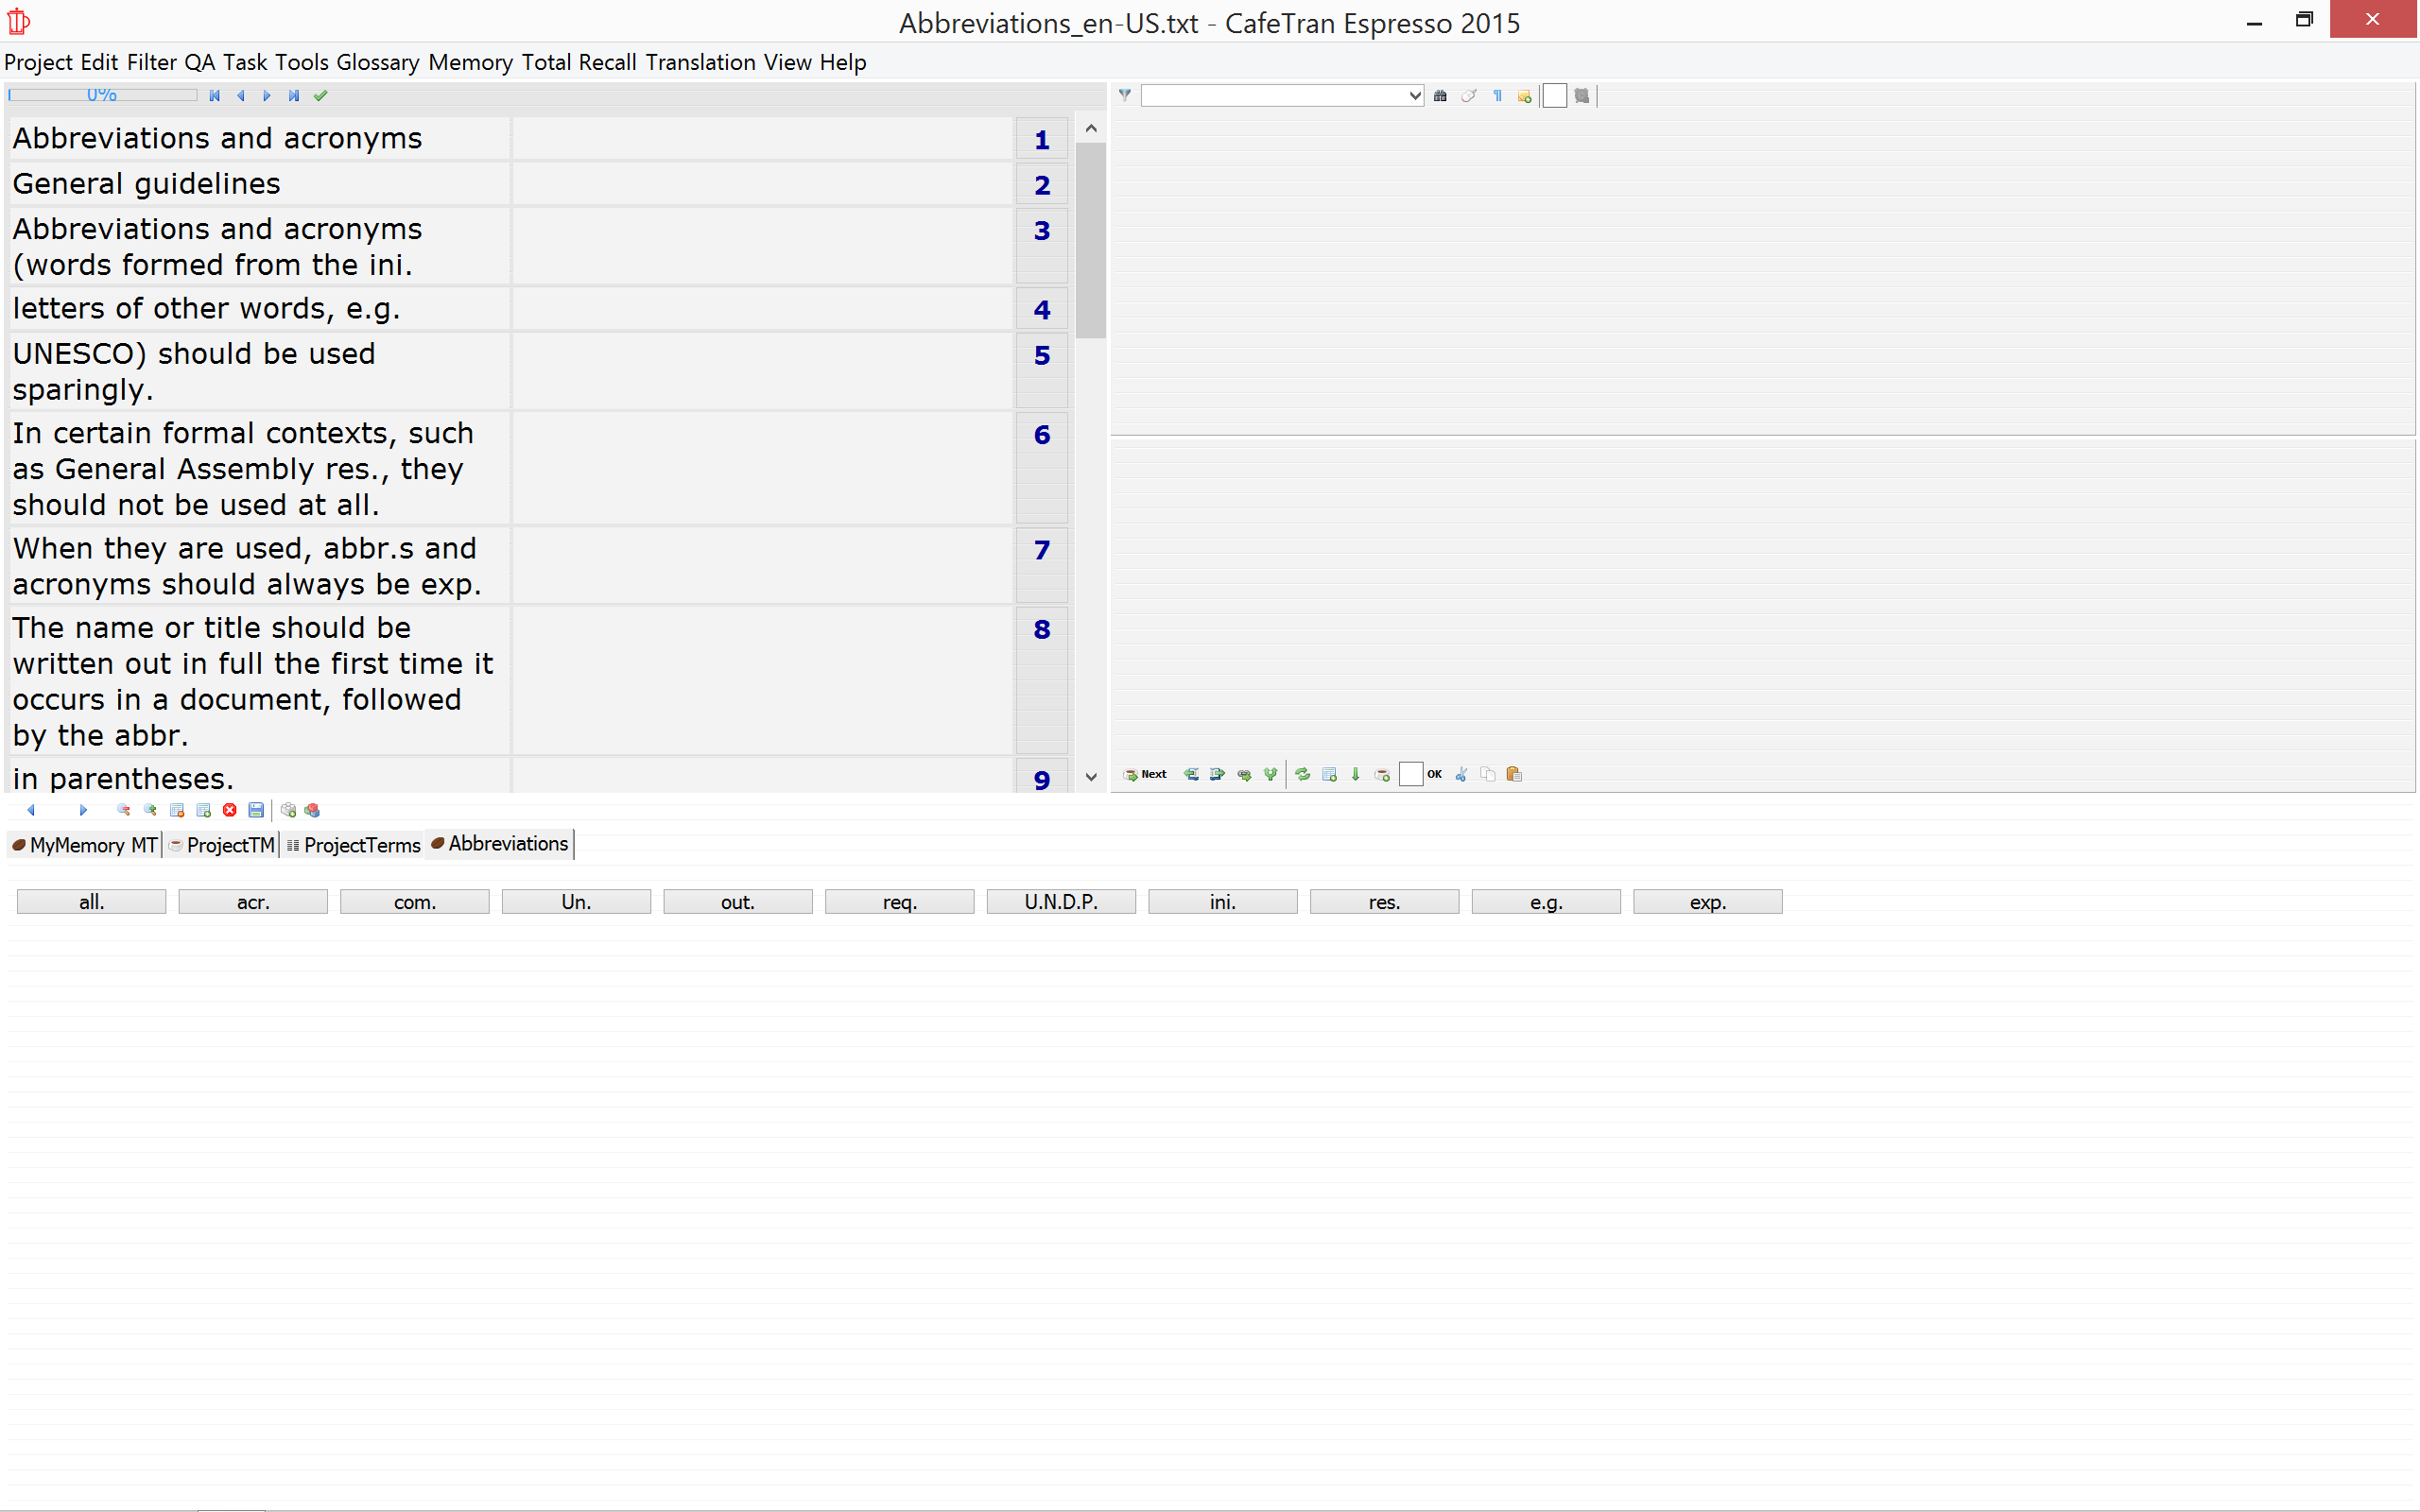Click the scissors cut icon
This screenshot has height=1512, width=2420.
[x=1461, y=774]
